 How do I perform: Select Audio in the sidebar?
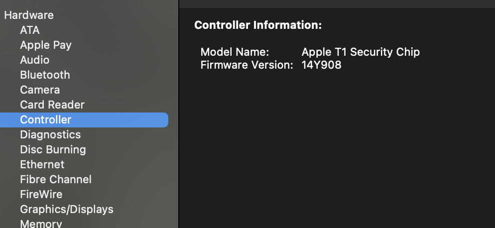point(35,60)
